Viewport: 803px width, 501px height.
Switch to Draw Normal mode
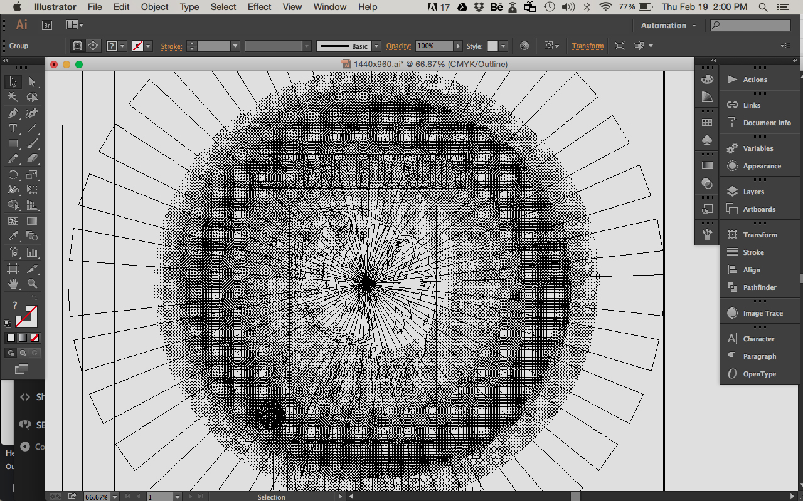tap(11, 353)
